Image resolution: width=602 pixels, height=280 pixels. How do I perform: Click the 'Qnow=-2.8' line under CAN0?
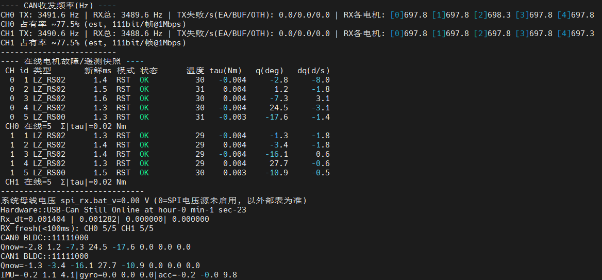(95, 247)
